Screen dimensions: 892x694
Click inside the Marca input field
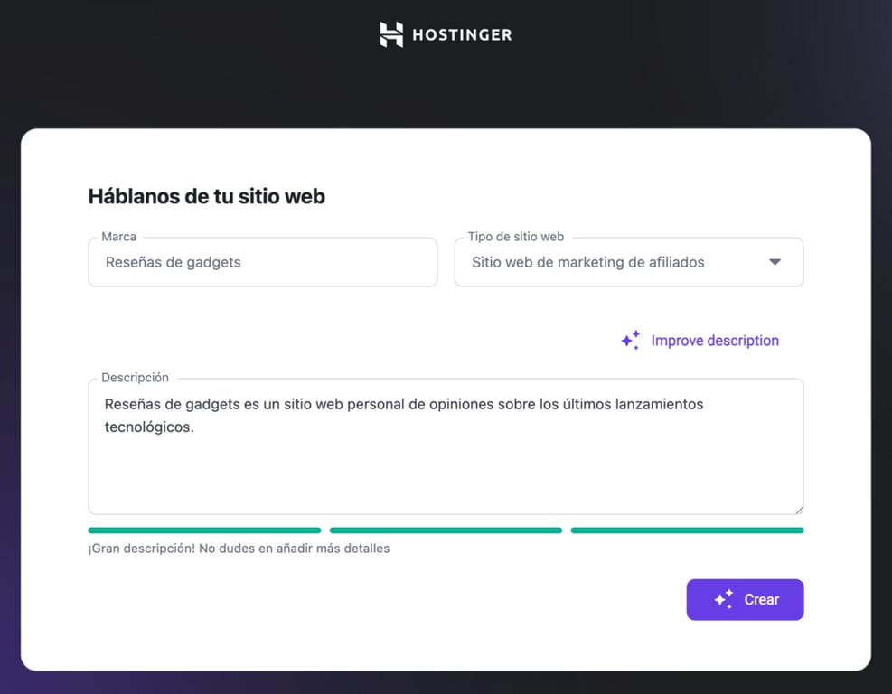[x=262, y=262]
